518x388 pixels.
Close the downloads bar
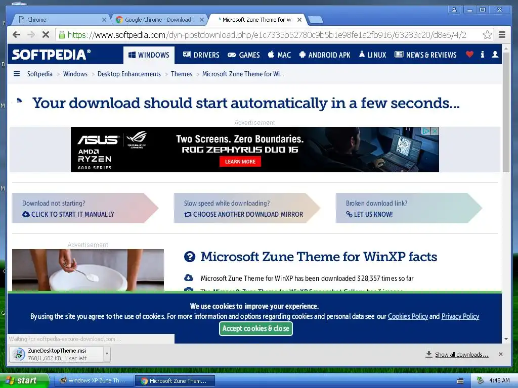(501, 354)
